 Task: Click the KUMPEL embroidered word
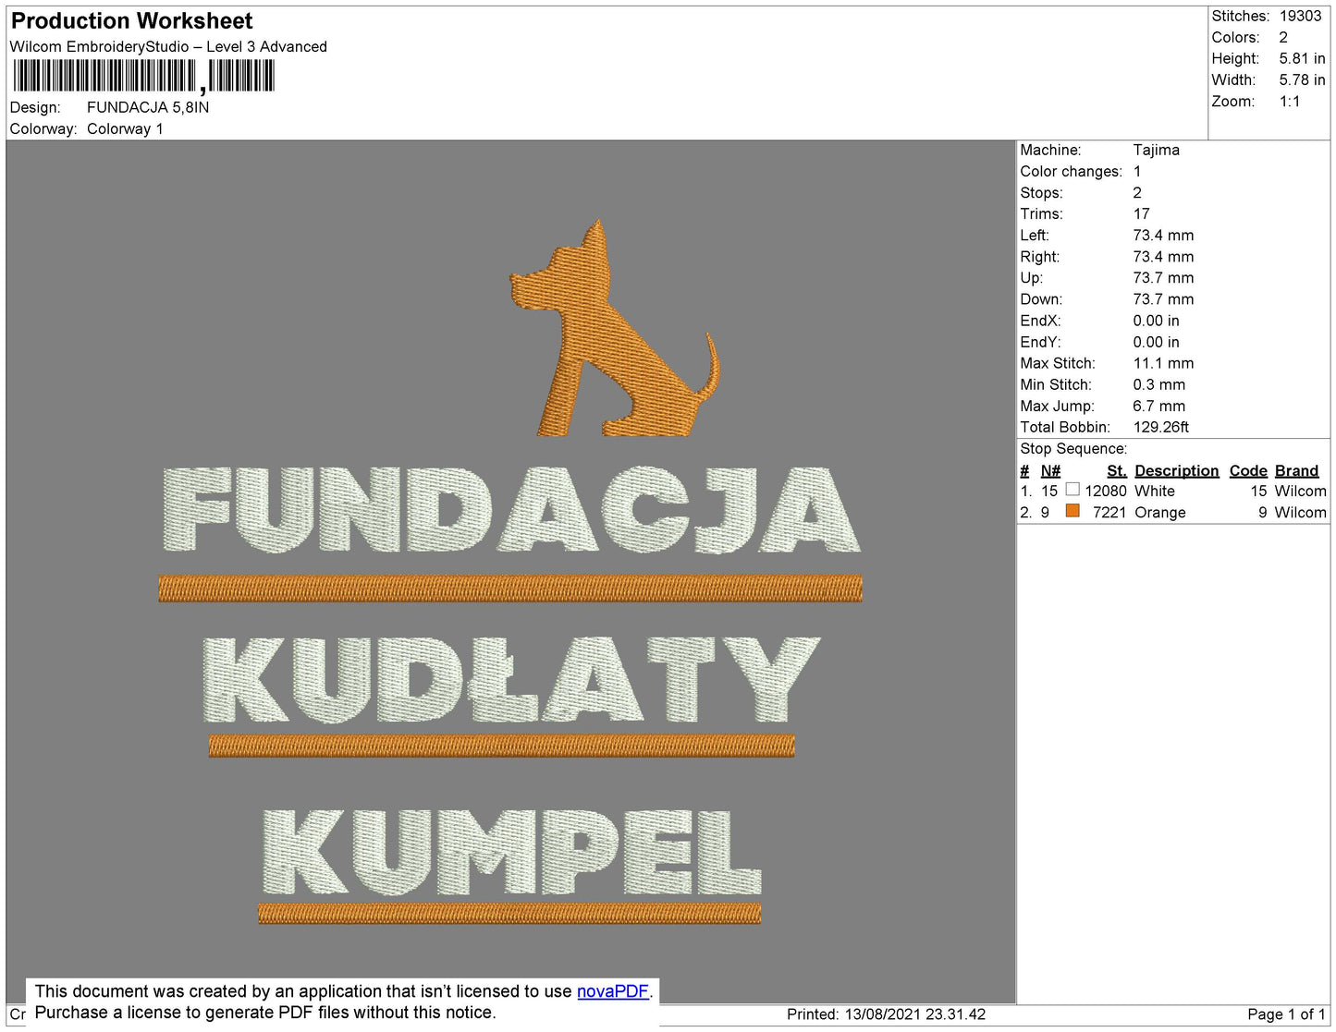click(511, 851)
